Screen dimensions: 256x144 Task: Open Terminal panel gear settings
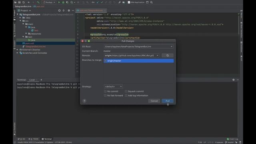pos(234,80)
